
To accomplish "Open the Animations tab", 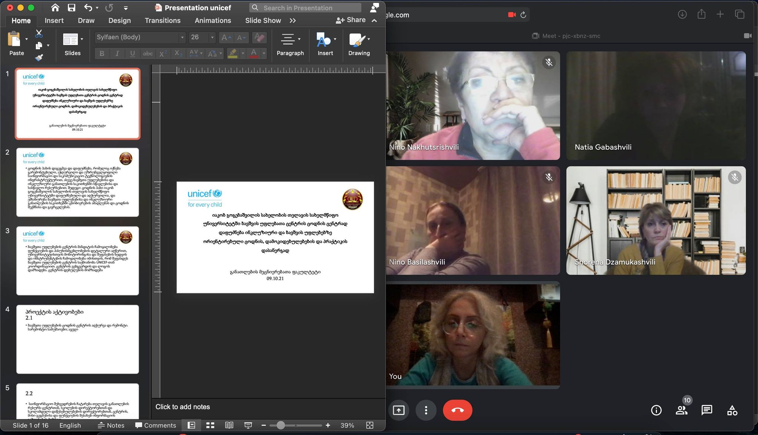I will [213, 20].
